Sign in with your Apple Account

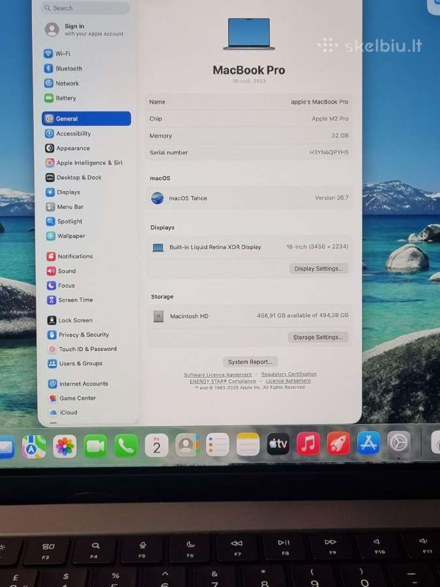[84, 29]
